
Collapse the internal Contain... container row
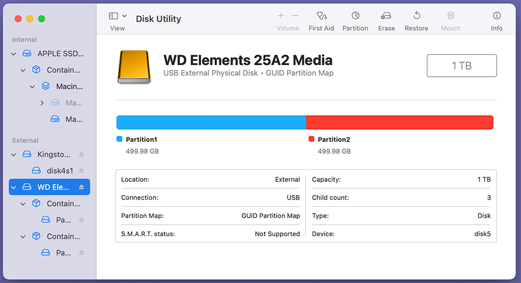click(x=23, y=70)
